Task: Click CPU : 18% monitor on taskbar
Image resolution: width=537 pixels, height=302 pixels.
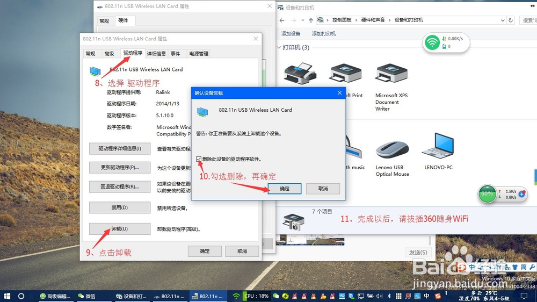Action: [256, 296]
